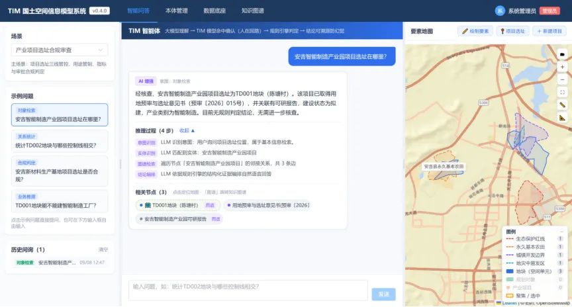
Task: Click the user question bubble
Action: pyautogui.click(x=342, y=56)
